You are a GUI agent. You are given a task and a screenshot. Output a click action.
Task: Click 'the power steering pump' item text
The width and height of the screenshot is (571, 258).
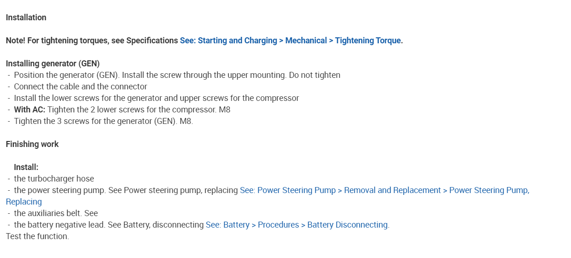point(60,190)
